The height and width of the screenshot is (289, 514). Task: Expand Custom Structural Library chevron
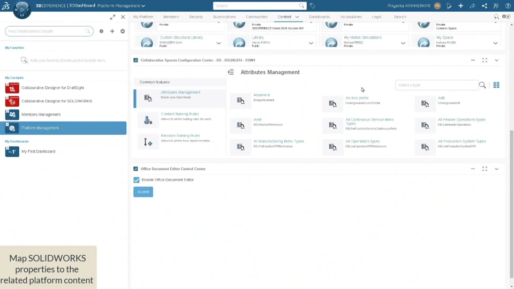coord(218,43)
